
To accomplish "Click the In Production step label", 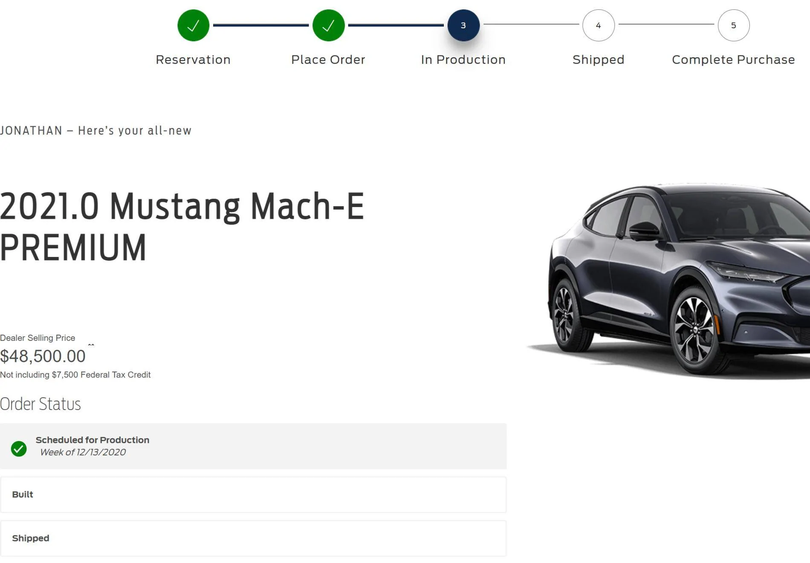I will click(463, 60).
